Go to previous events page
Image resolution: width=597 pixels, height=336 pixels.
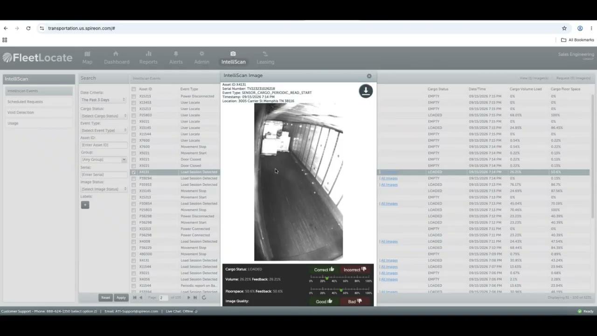tap(141, 297)
